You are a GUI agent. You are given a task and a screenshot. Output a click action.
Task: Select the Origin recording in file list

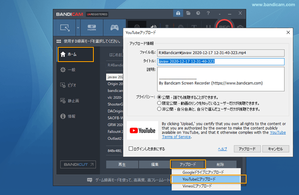(115, 84)
